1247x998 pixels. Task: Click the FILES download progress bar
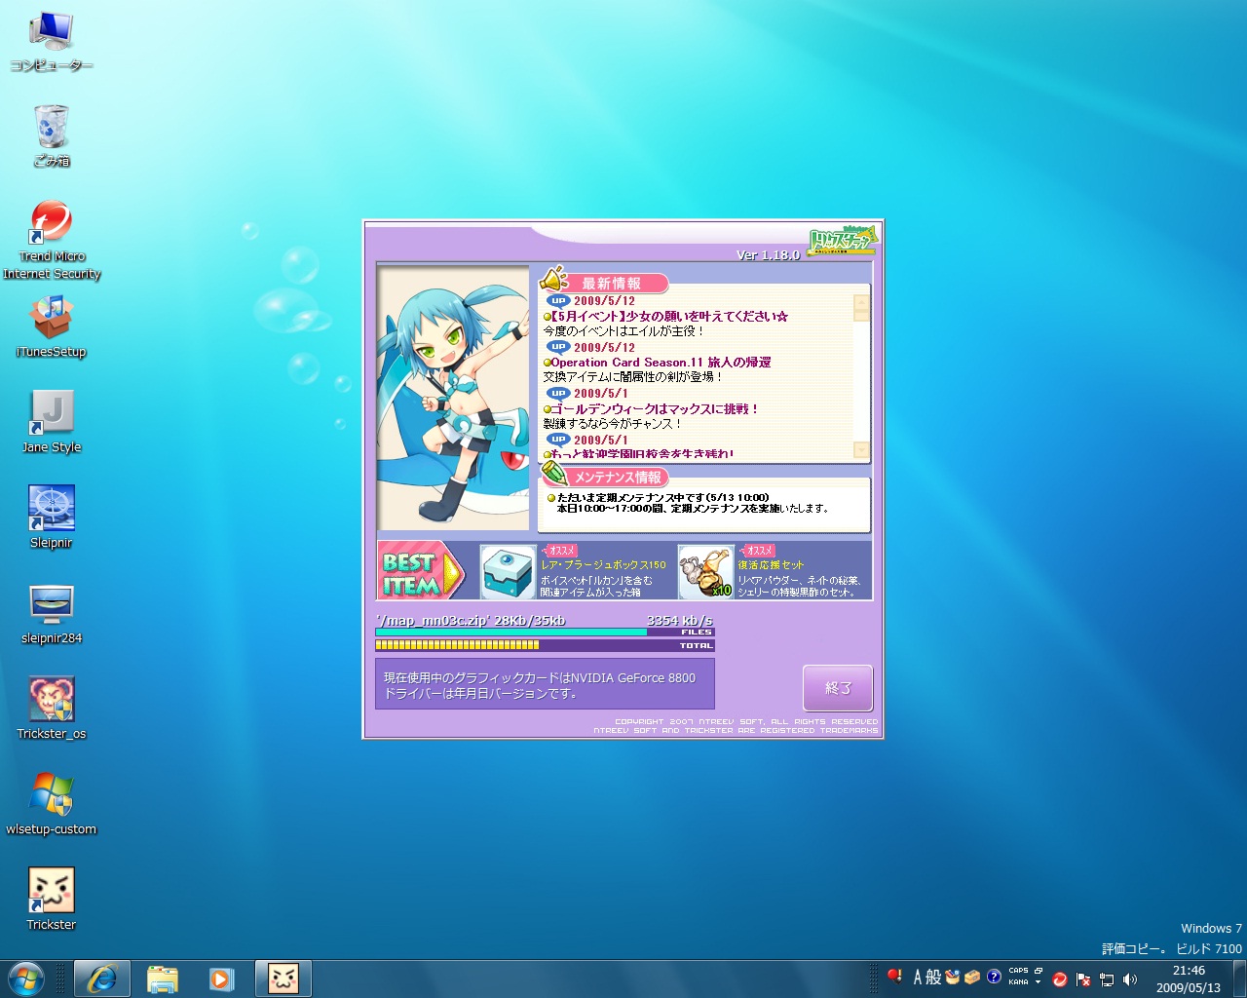pyautogui.click(x=545, y=633)
